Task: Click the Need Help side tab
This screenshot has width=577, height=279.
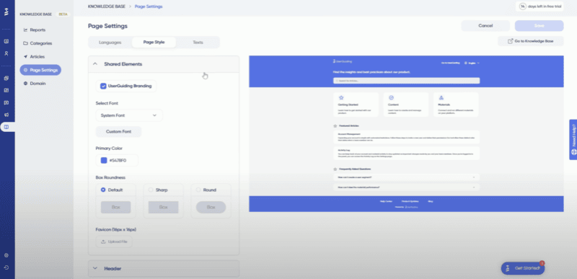Action: pyautogui.click(x=573, y=139)
